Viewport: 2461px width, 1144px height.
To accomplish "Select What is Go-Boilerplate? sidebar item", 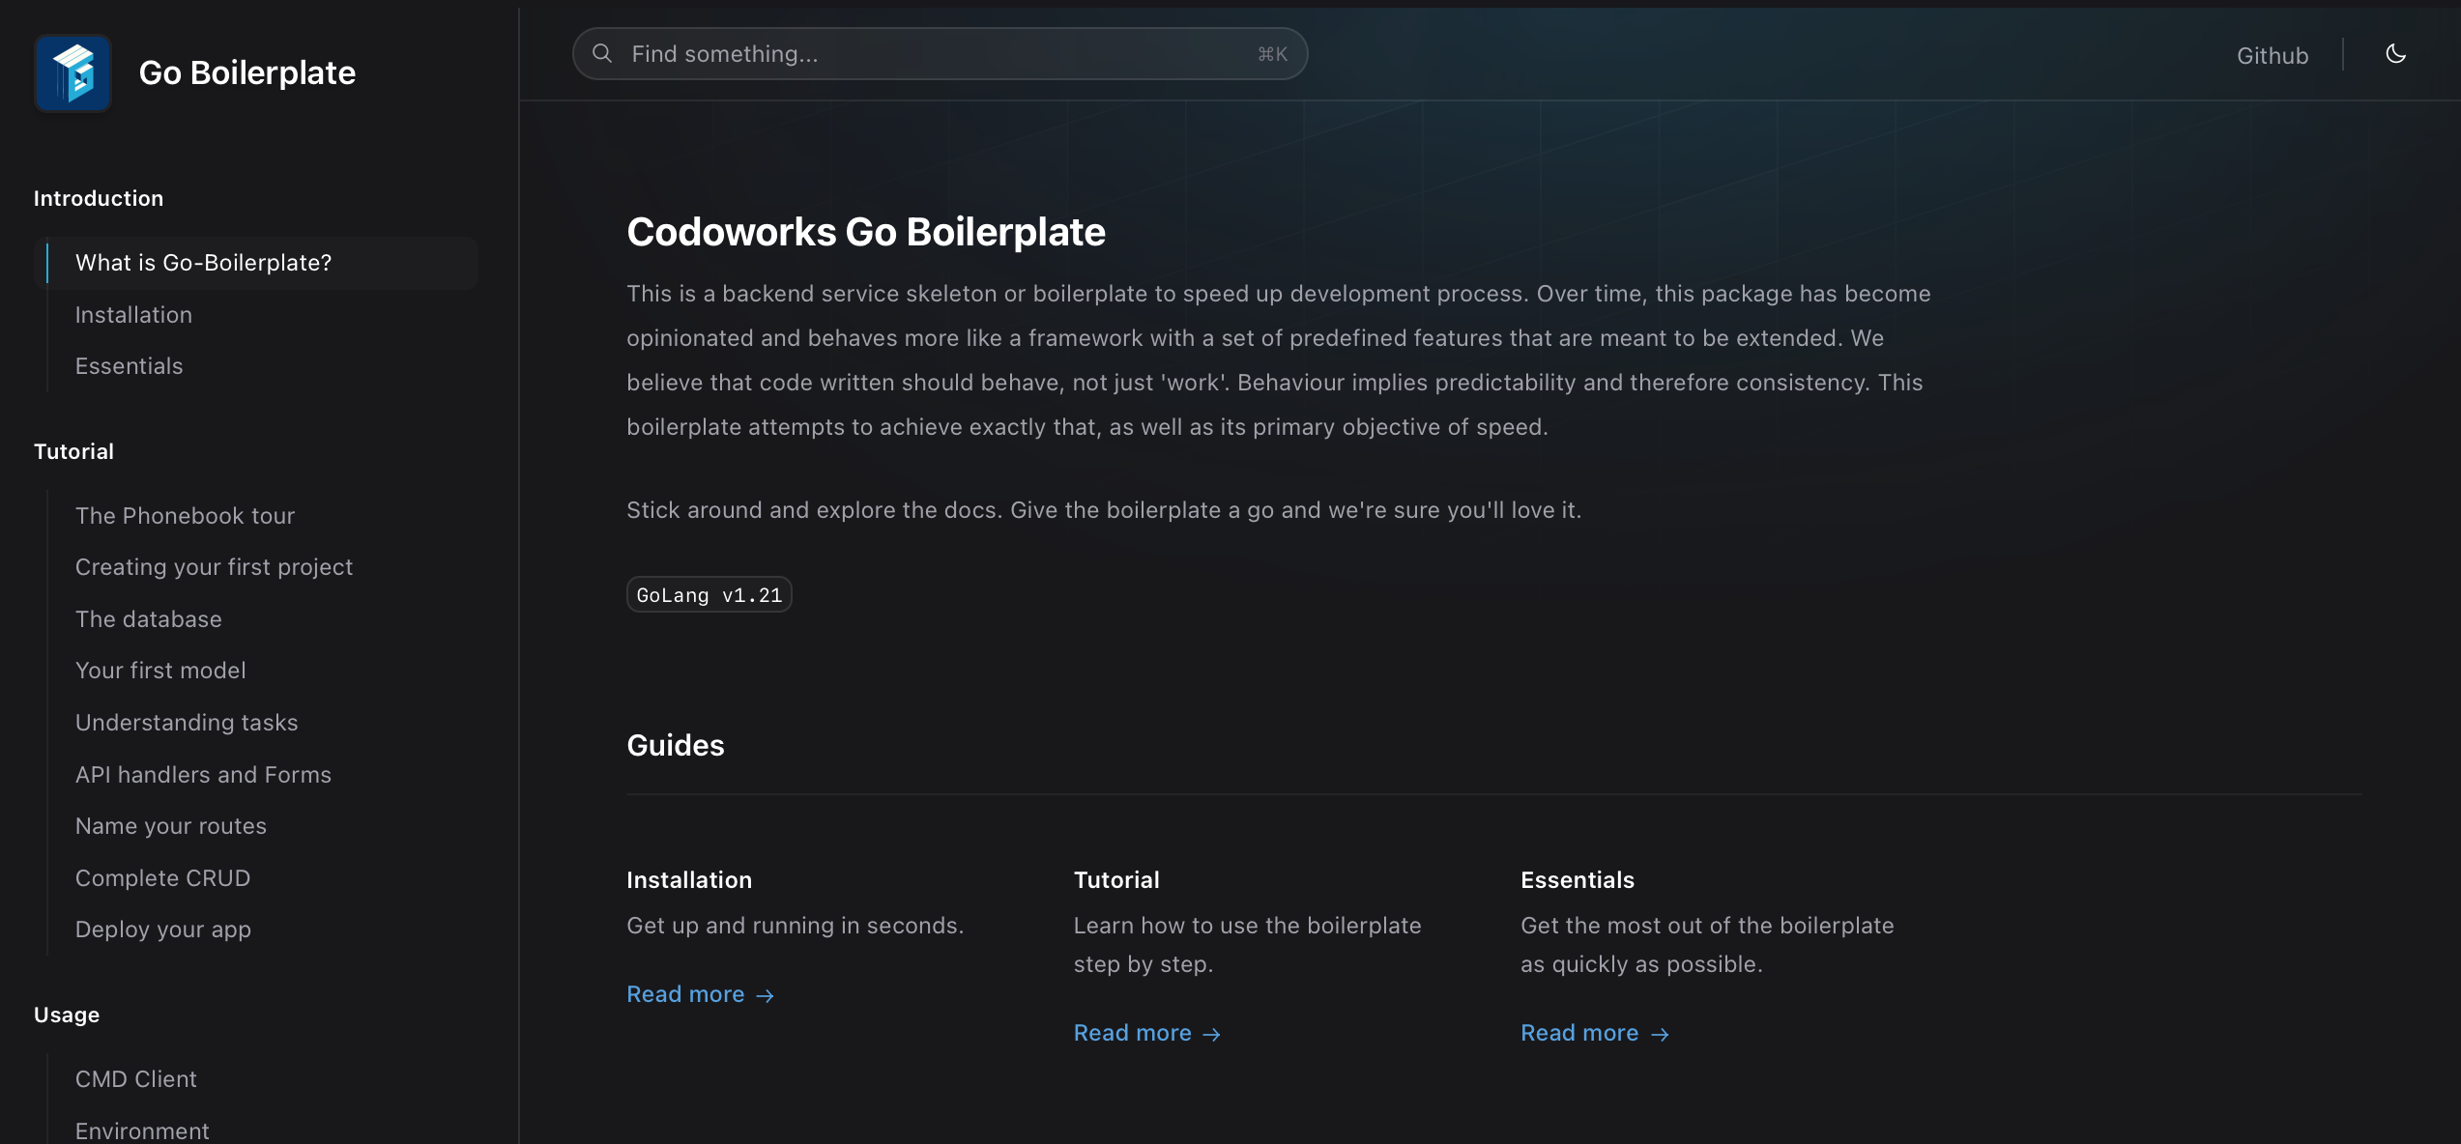I will pyautogui.click(x=203, y=263).
